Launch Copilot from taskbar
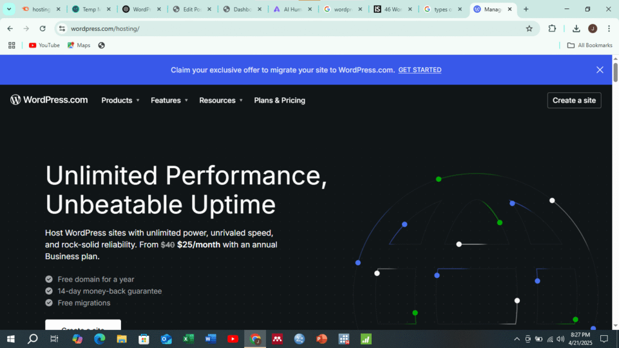This screenshot has height=348, width=619. [77, 339]
